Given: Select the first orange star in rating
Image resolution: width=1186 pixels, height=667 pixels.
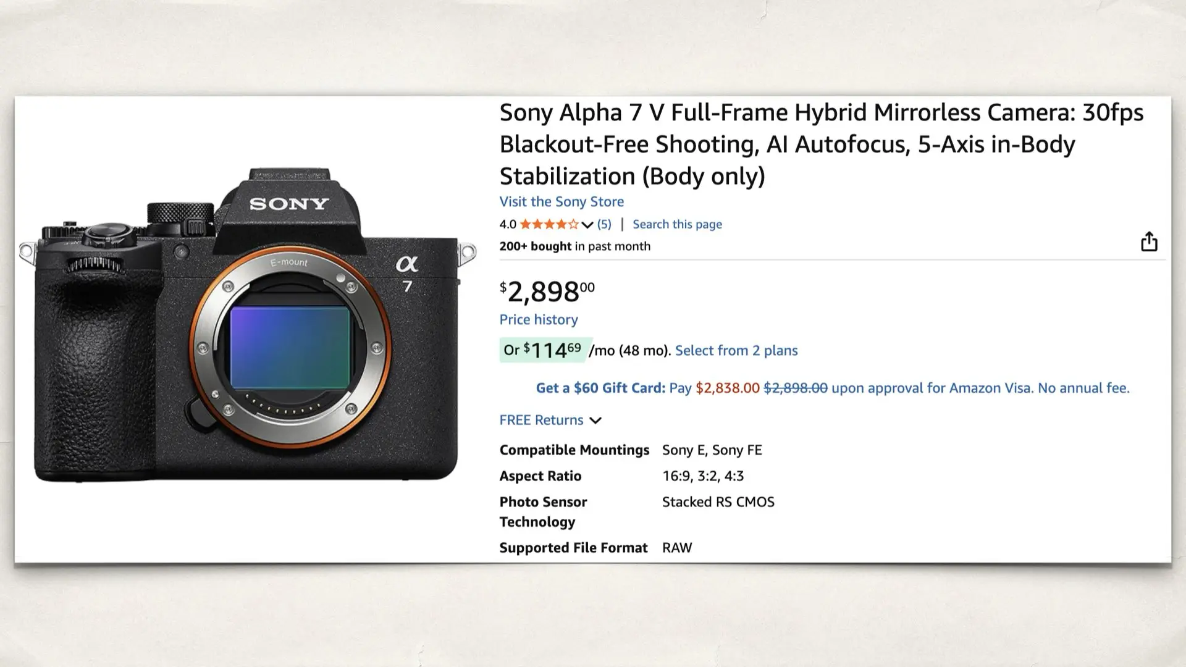Looking at the screenshot, I should [x=526, y=224].
